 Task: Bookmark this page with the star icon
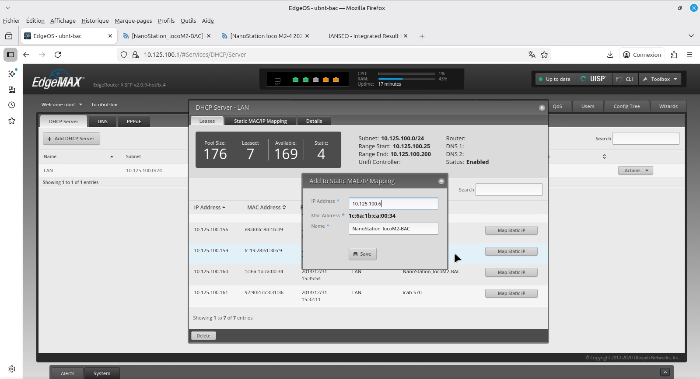pos(544,55)
